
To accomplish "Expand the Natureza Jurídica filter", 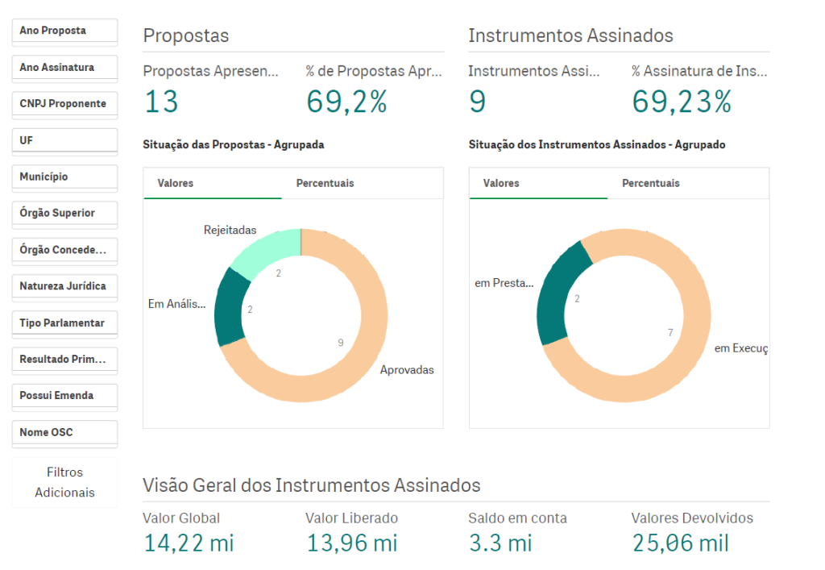I will pos(64,286).
